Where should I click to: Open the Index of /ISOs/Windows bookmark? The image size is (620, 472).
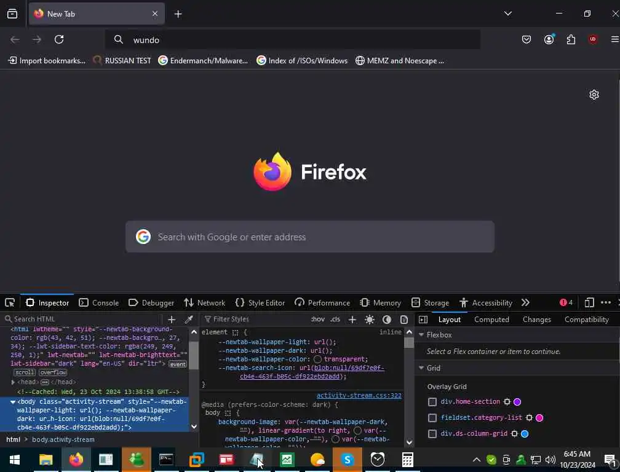point(302,61)
